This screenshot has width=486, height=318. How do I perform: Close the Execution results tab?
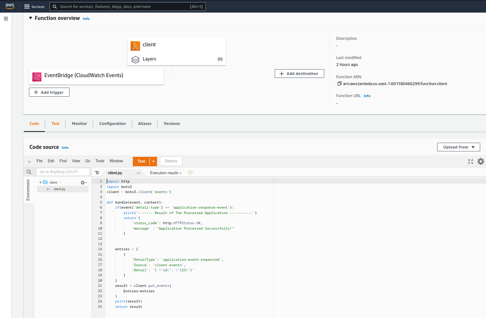[x=180, y=173]
